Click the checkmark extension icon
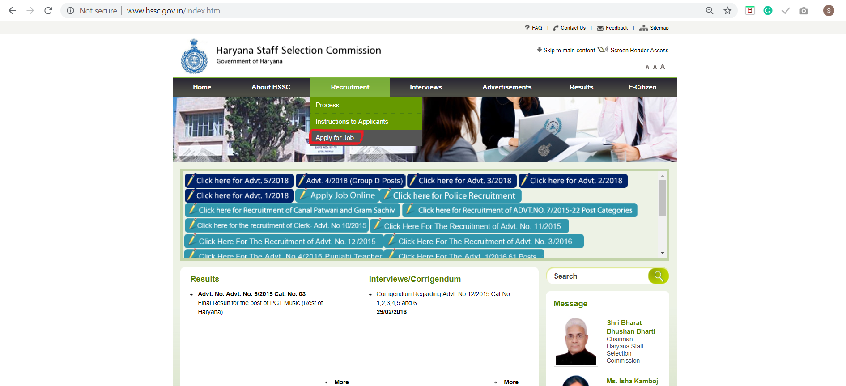The image size is (846, 386). pos(786,11)
